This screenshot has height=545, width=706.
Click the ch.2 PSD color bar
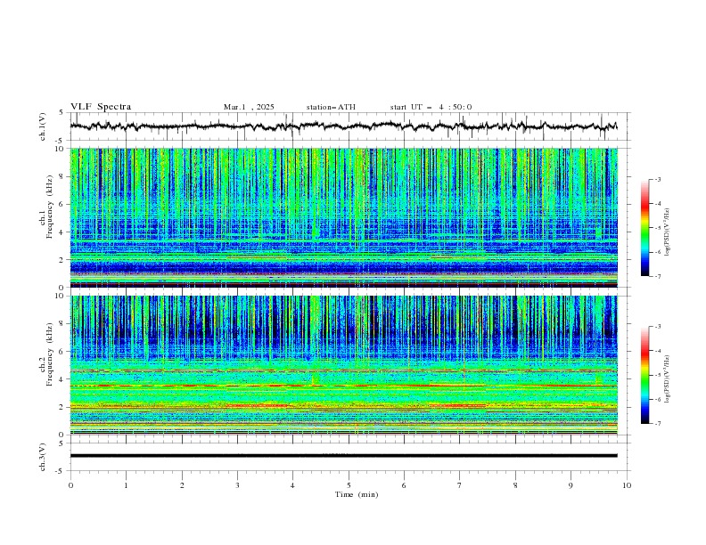click(x=644, y=375)
